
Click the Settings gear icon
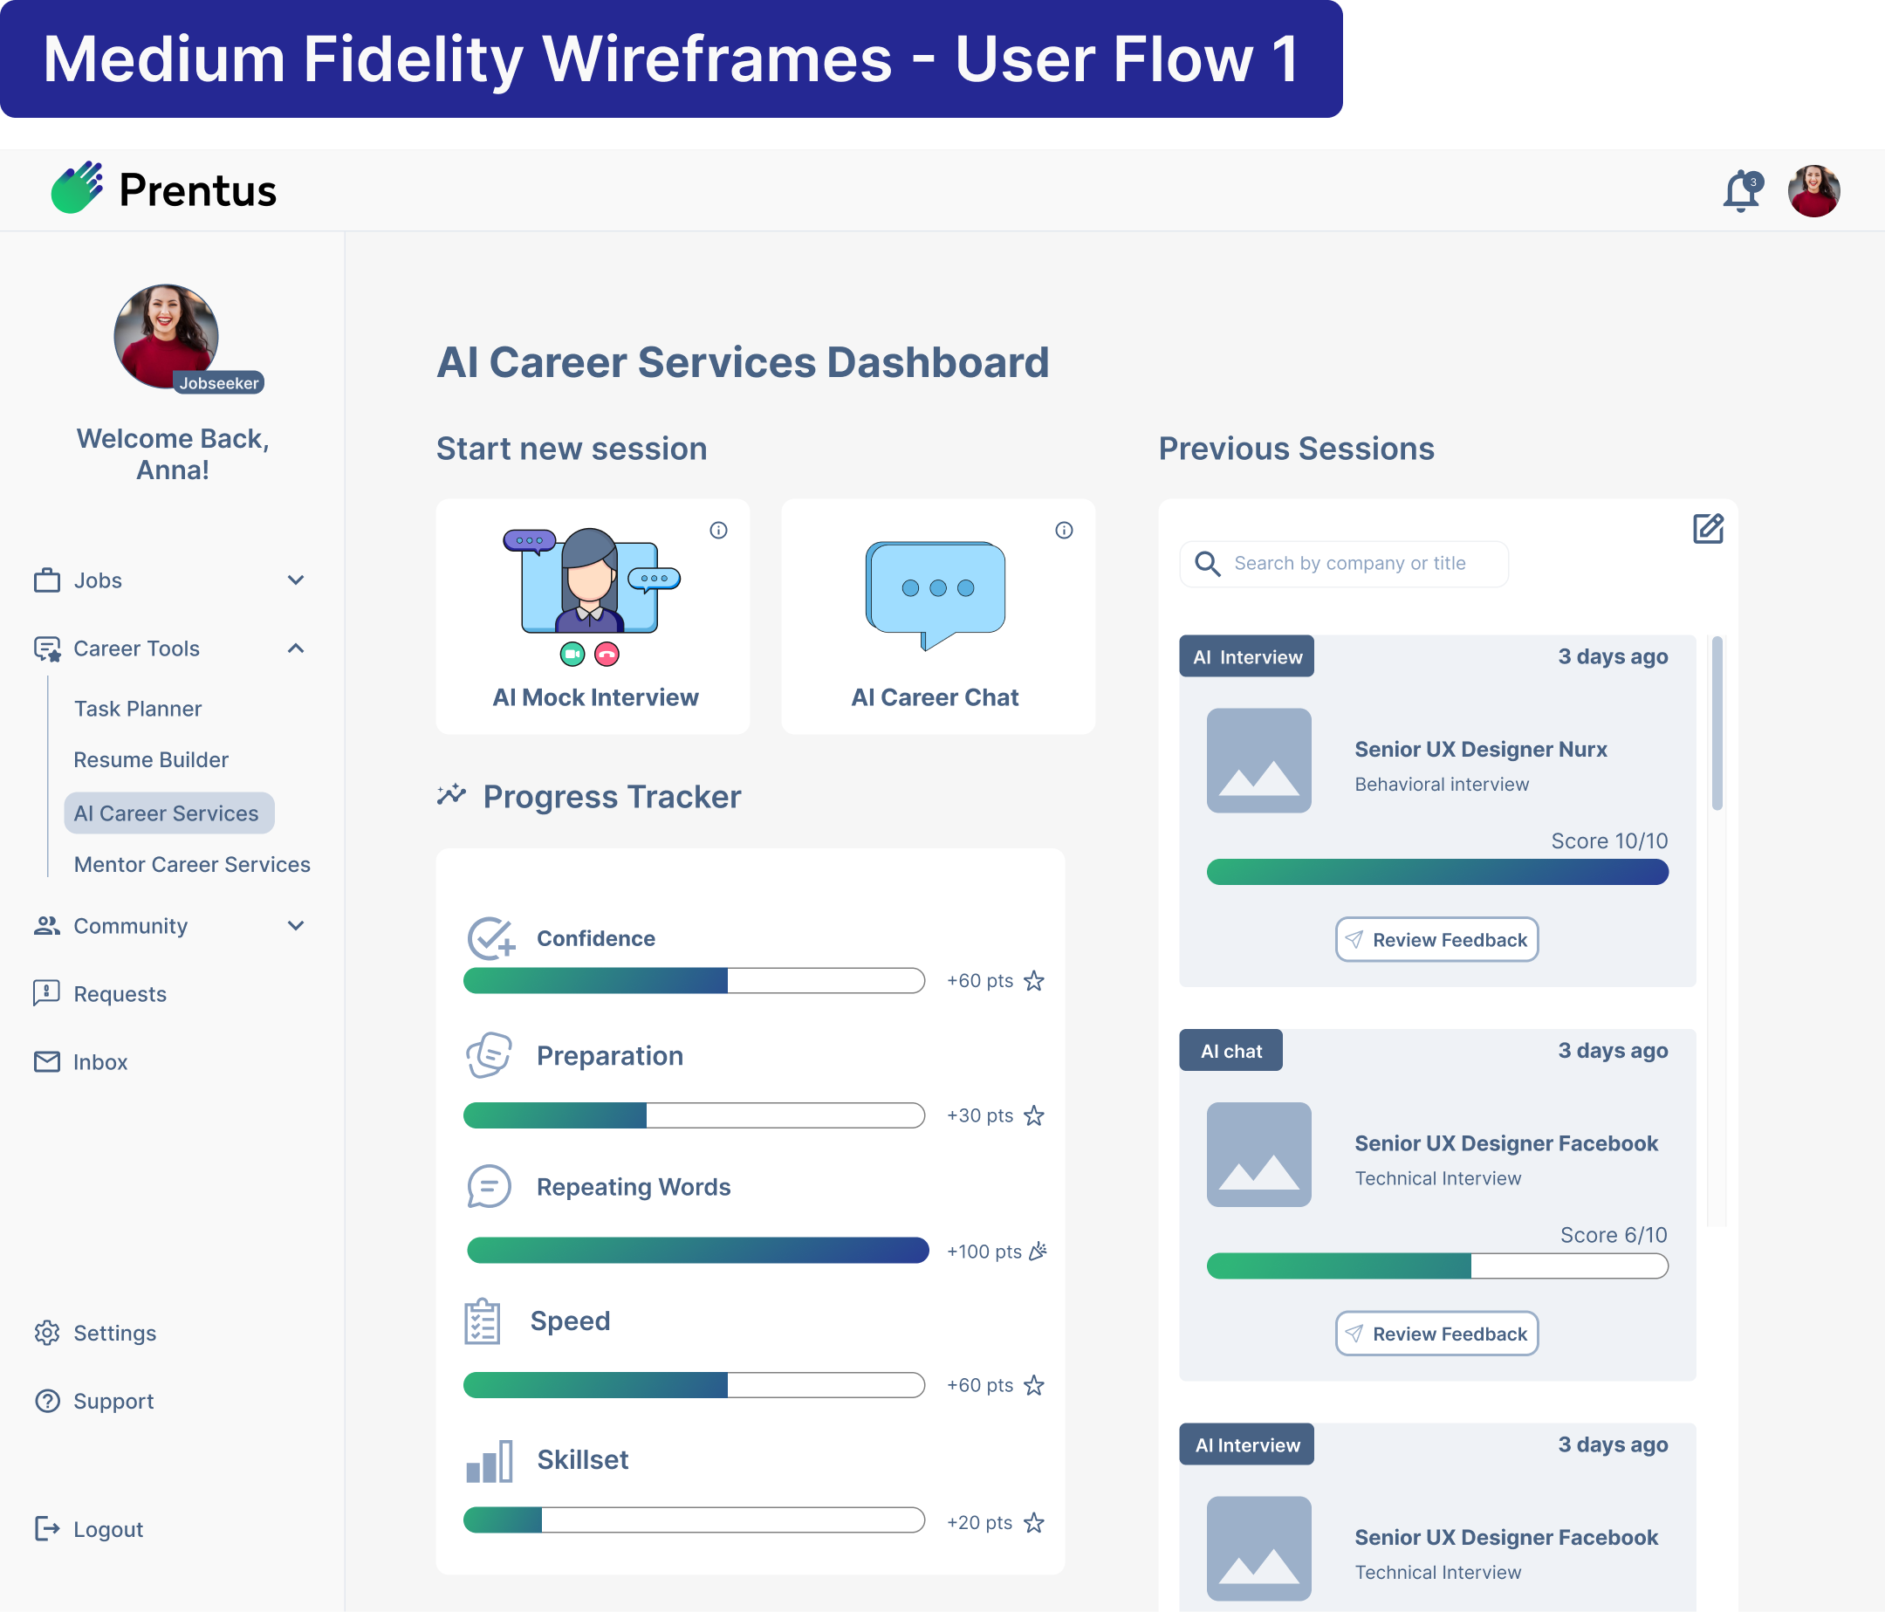[x=46, y=1333]
